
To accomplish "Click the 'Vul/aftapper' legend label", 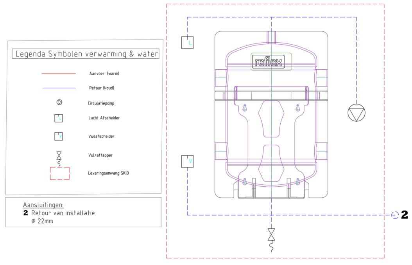I will point(100,155).
